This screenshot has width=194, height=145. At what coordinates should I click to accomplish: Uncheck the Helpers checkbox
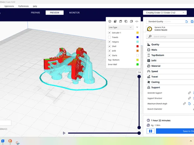coord(109,42)
